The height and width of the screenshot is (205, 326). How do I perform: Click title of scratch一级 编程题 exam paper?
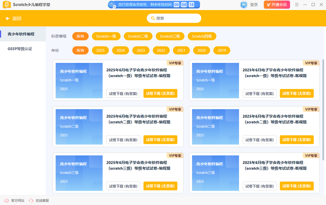(x=138, y=73)
